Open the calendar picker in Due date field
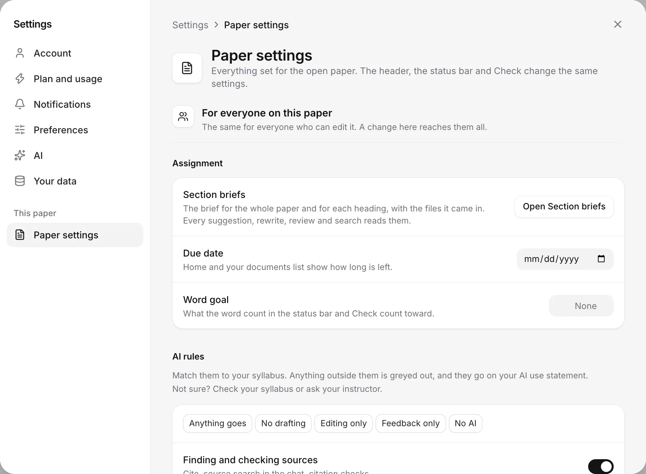 (601, 259)
